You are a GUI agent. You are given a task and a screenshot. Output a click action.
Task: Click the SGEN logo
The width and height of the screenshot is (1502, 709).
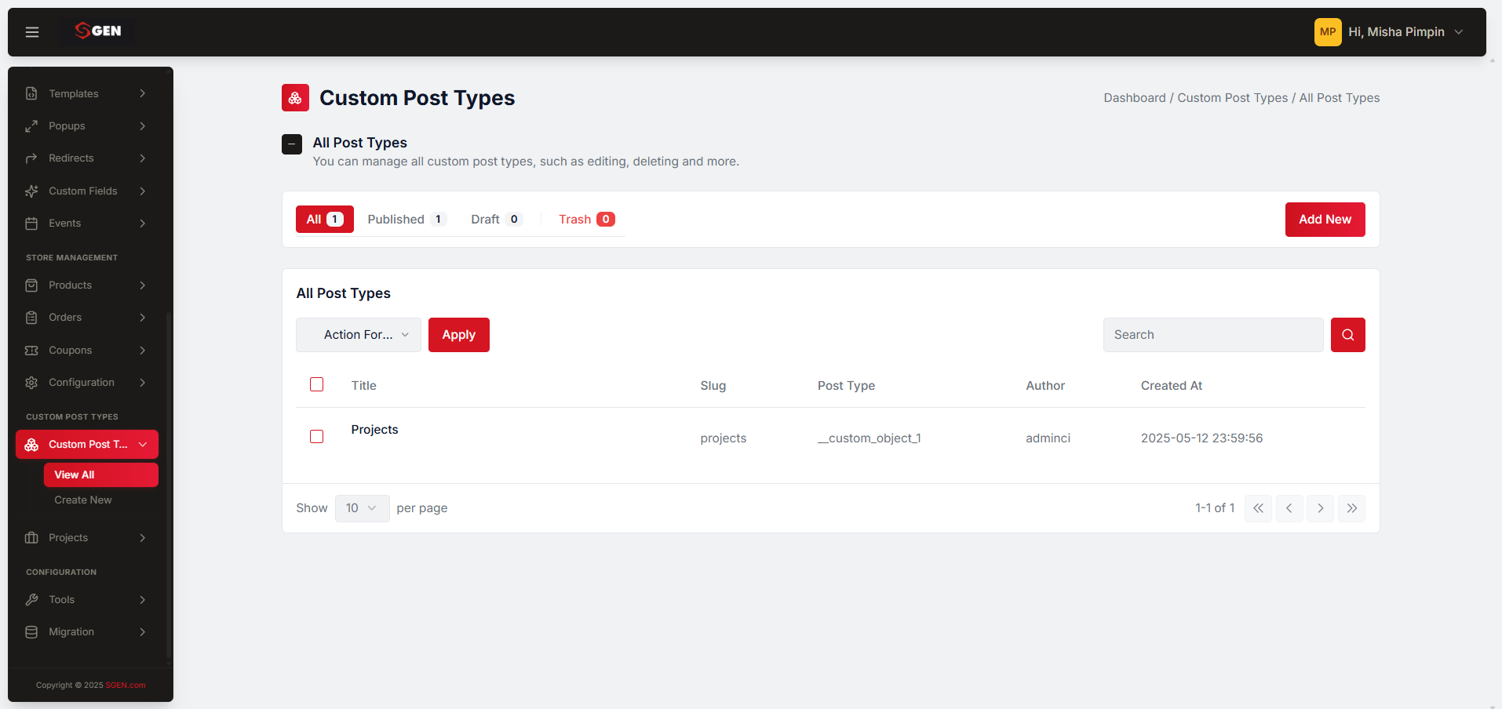(x=98, y=31)
